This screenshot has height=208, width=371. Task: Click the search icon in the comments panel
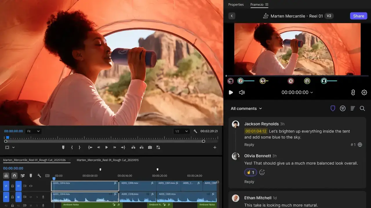362,108
